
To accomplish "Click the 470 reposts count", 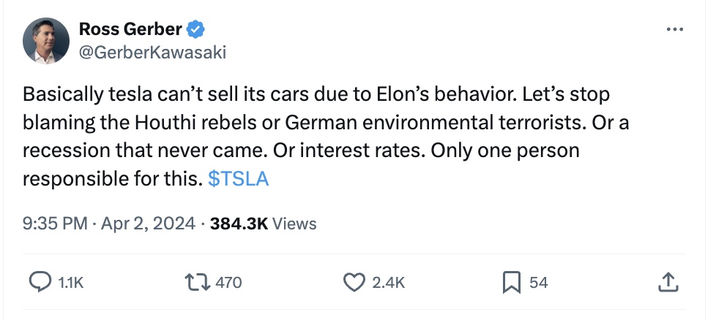I will (x=228, y=282).
